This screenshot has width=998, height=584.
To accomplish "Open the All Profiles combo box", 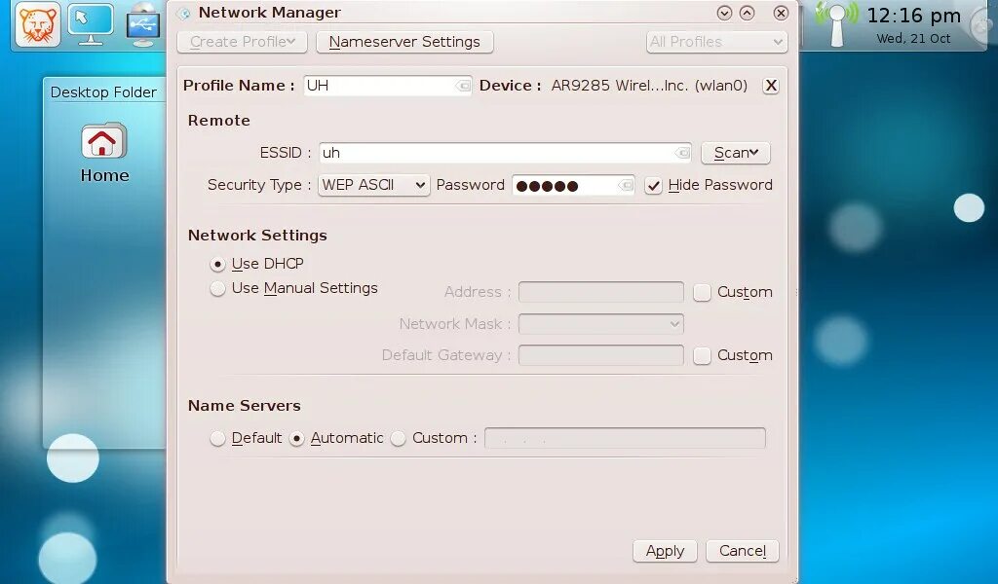I will (716, 42).
